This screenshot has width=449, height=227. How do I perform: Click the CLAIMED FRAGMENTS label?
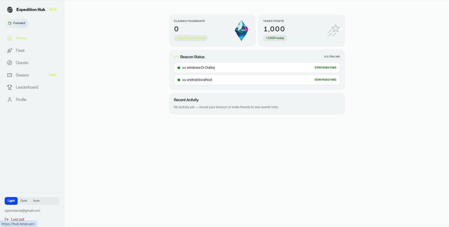pyautogui.click(x=189, y=21)
